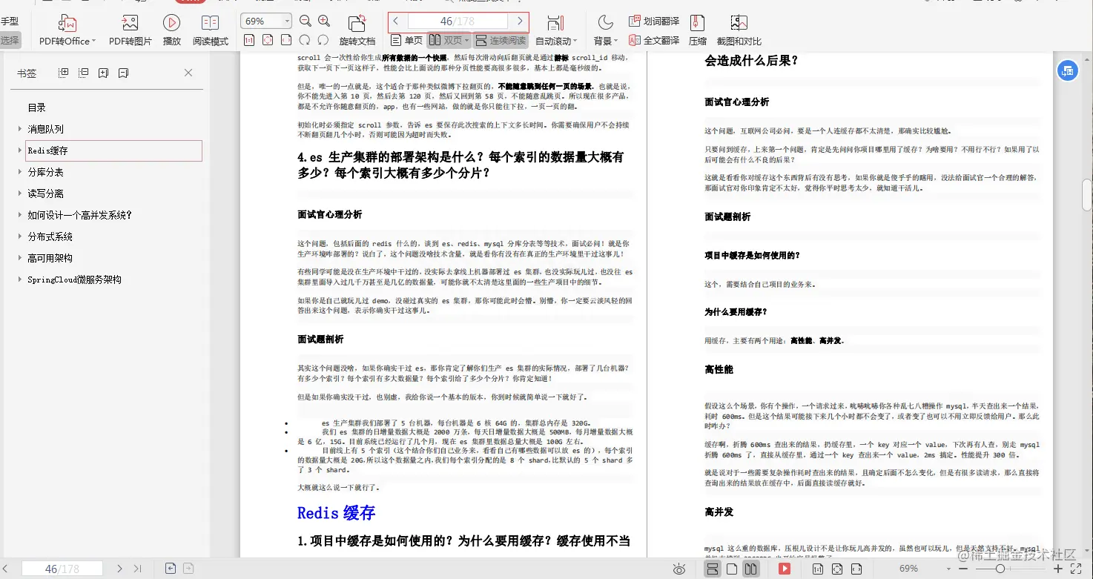Decrease zoom with status bar minus
The image size is (1093, 579).
pos(965,569)
